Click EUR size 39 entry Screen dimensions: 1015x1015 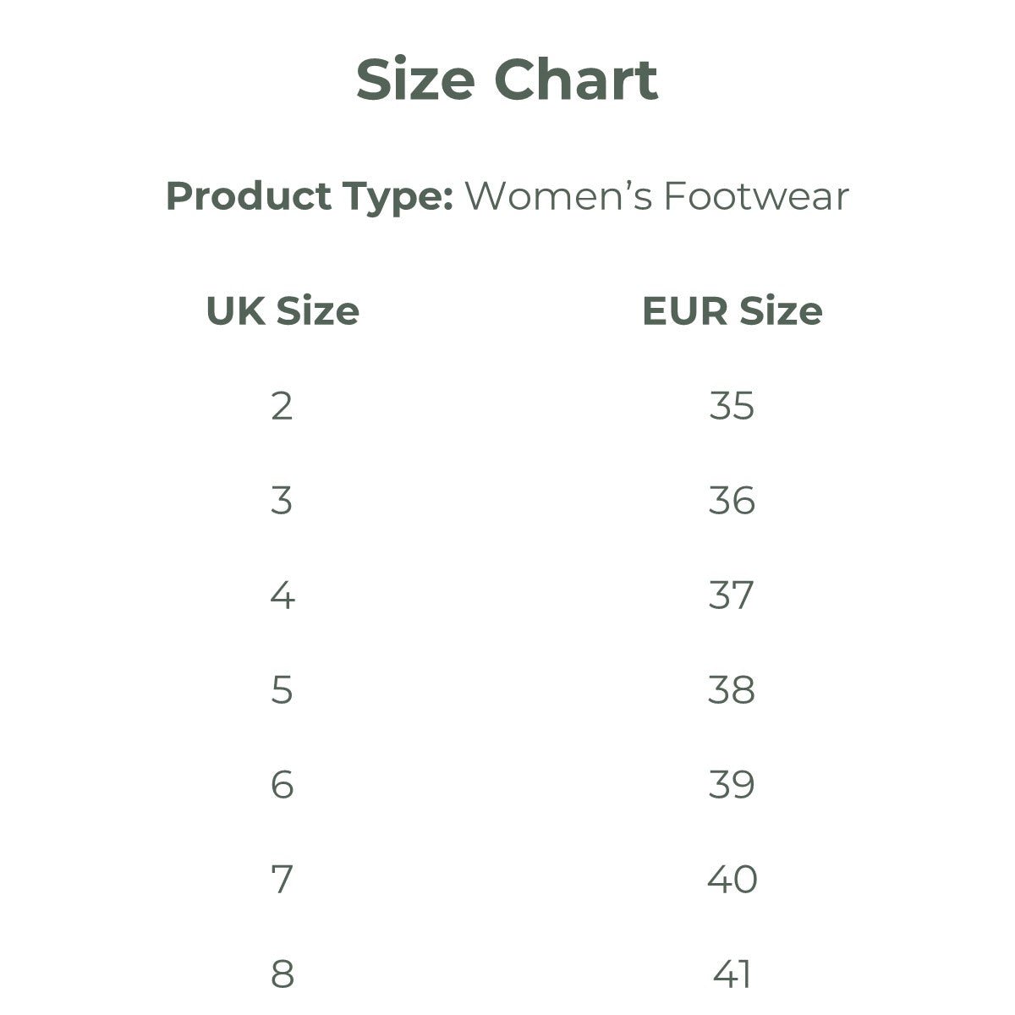tap(732, 785)
